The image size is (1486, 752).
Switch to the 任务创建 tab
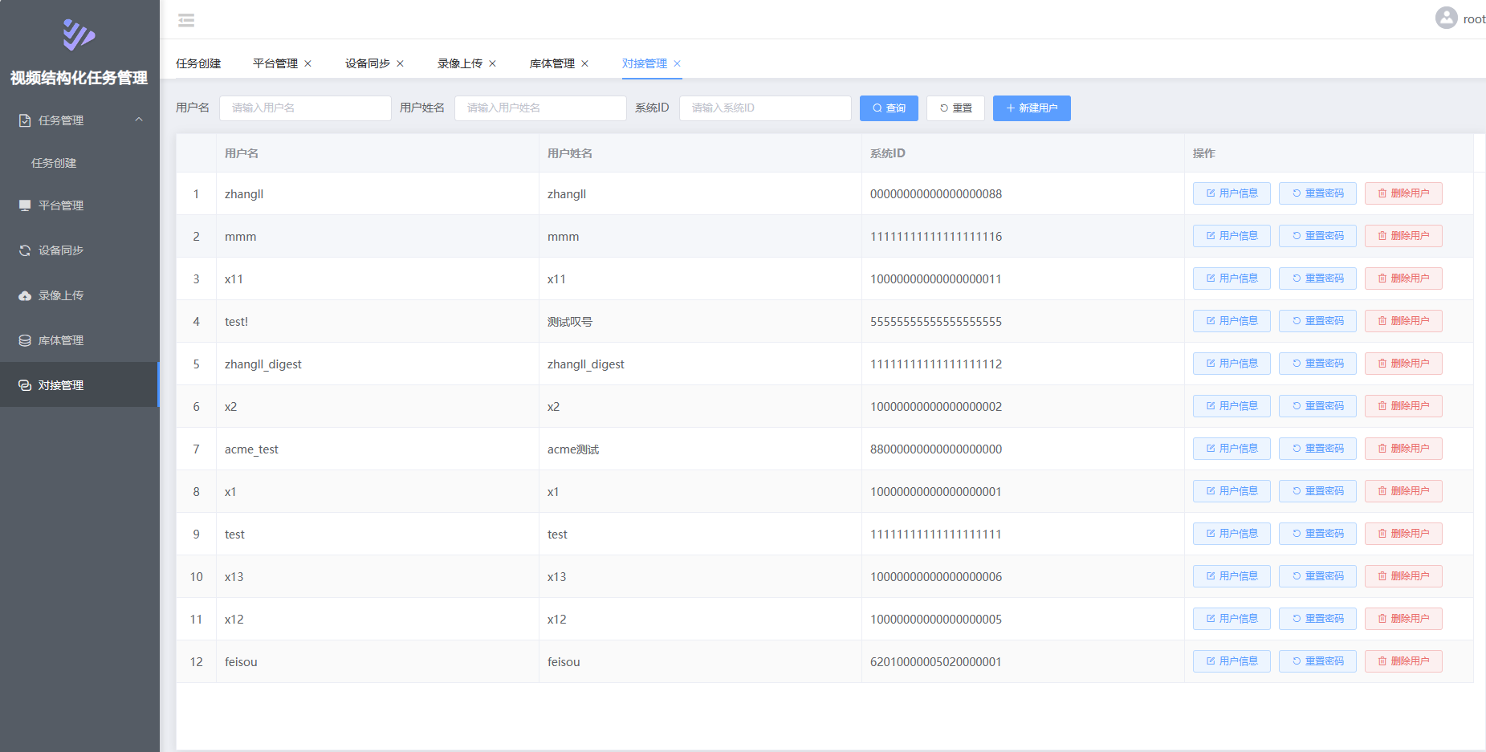click(x=198, y=63)
